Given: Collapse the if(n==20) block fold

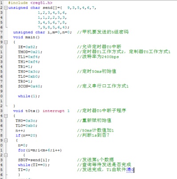Looking at the screenshot, I should 6,140.
